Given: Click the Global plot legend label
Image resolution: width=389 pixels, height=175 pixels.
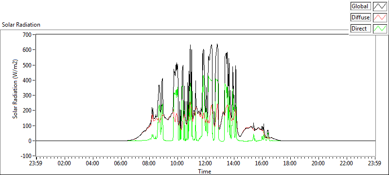Looking at the screenshot, I should (360, 6).
